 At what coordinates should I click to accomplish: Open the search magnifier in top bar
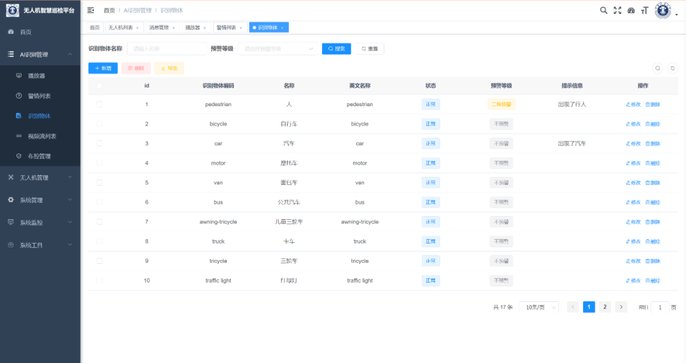coord(603,10)
